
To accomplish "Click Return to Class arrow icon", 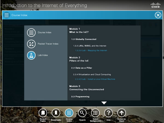I will [x=121, y=113].
